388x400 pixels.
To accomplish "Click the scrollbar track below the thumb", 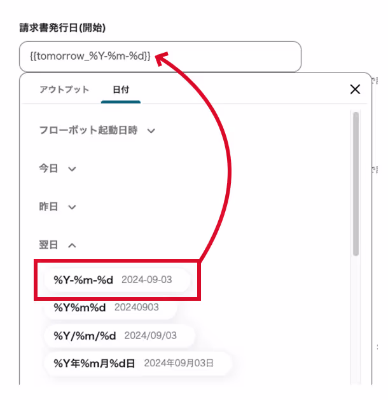I will click(x=356, y=319).
